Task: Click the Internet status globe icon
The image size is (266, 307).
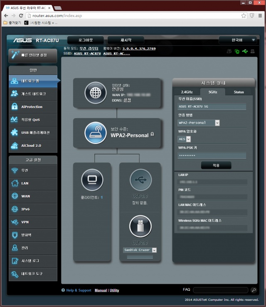Action: click(x=96, y=93)
